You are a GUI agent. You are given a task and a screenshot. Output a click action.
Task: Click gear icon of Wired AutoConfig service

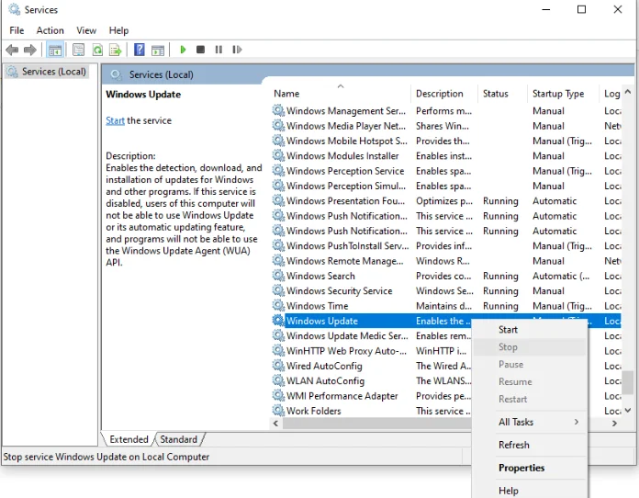(x=278, y=366)
